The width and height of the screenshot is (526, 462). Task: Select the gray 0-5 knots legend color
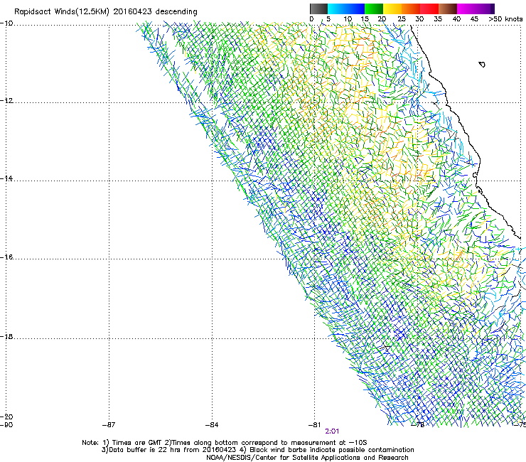pyautogui.click(x=318, y=9)
